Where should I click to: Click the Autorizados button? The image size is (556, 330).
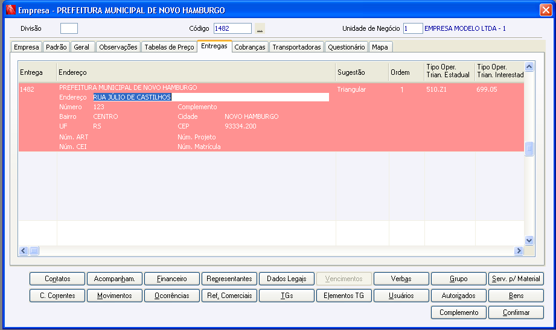458,296
